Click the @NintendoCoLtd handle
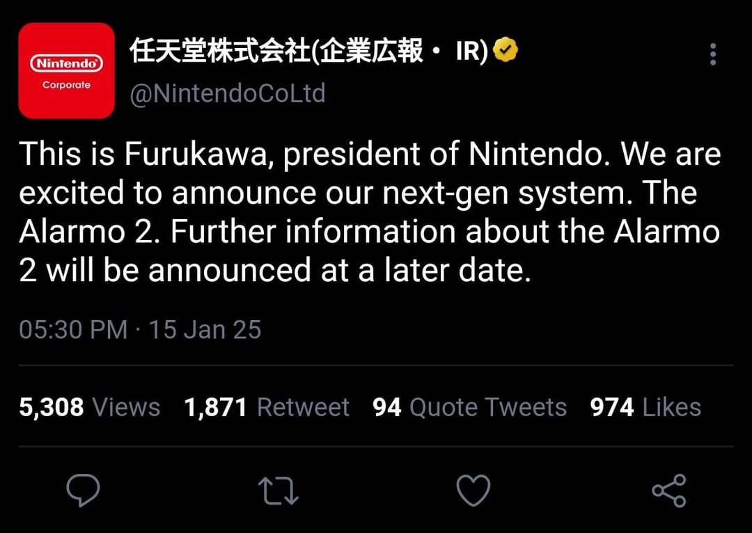752x533 pixels. [x=228, y=93]
